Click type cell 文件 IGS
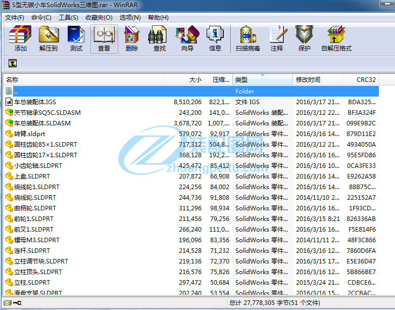Image resolution: width=395 pixels, height=310 pixels. pos(248,102)
